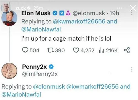Click Penny2x's blue verified checkmark badge
138x100 pixels.
click(51, 67)
